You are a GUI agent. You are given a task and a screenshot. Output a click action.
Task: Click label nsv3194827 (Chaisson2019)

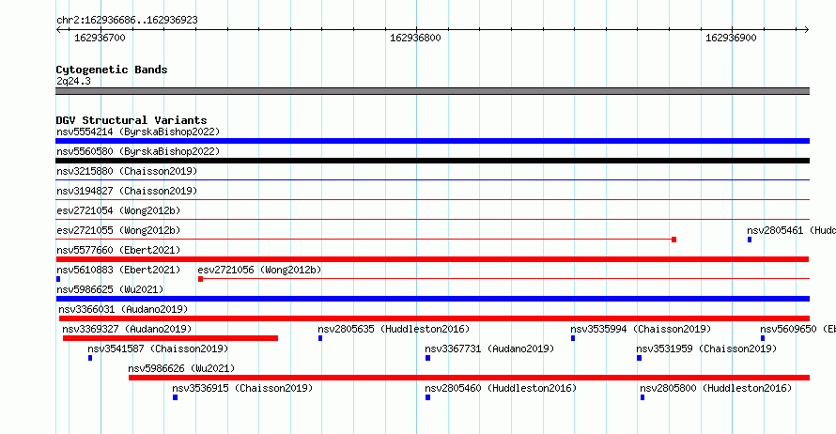click(127, 191)
